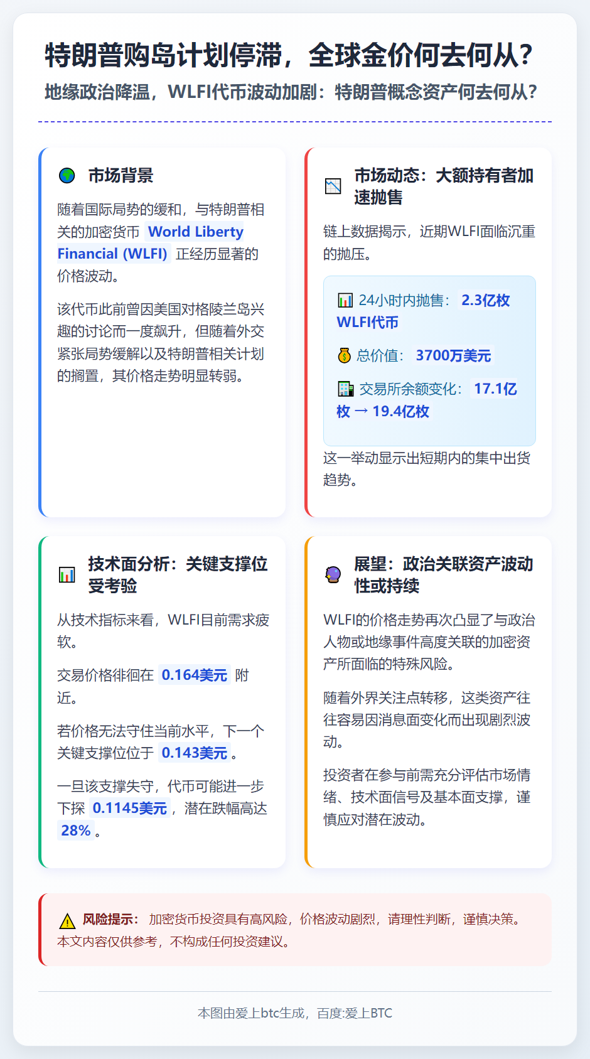
Task: Click the 市场动态：大额持有者加速抛售 heading
Action: [444, 186]
